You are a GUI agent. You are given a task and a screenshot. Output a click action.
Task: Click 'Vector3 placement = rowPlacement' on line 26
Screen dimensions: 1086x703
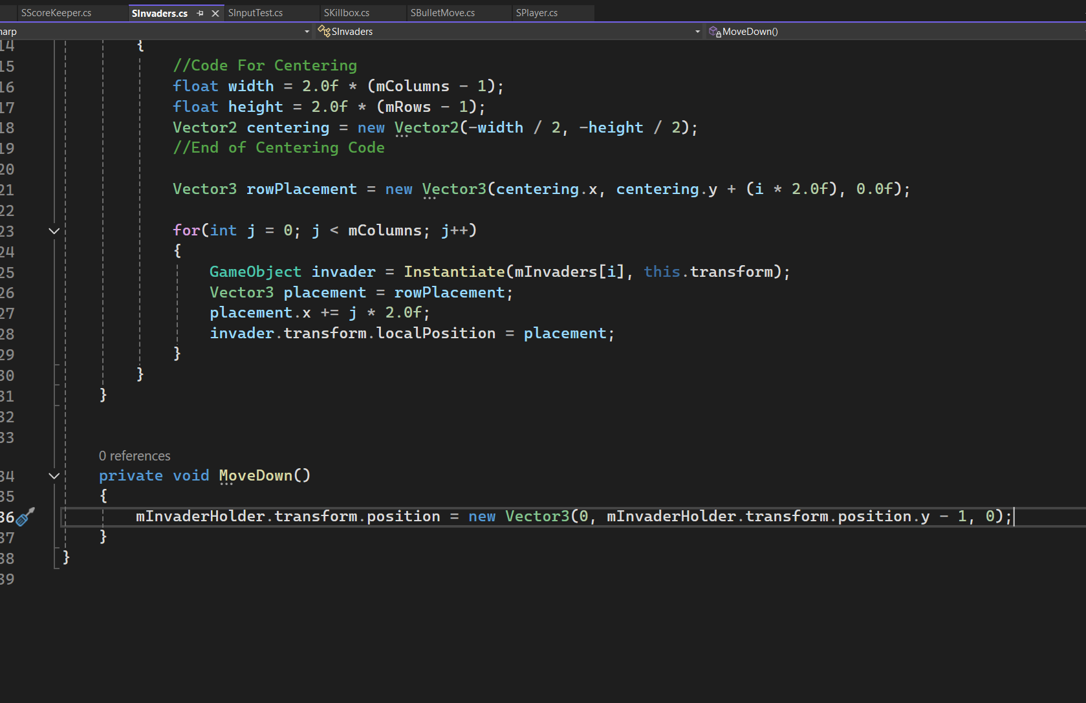pos(357,292)
